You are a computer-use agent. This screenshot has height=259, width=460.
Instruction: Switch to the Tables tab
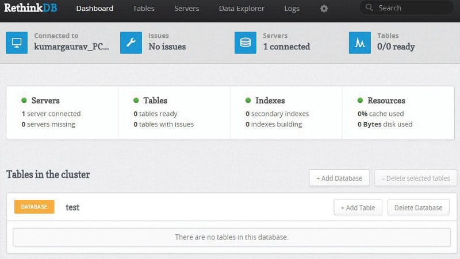point(143,9)
